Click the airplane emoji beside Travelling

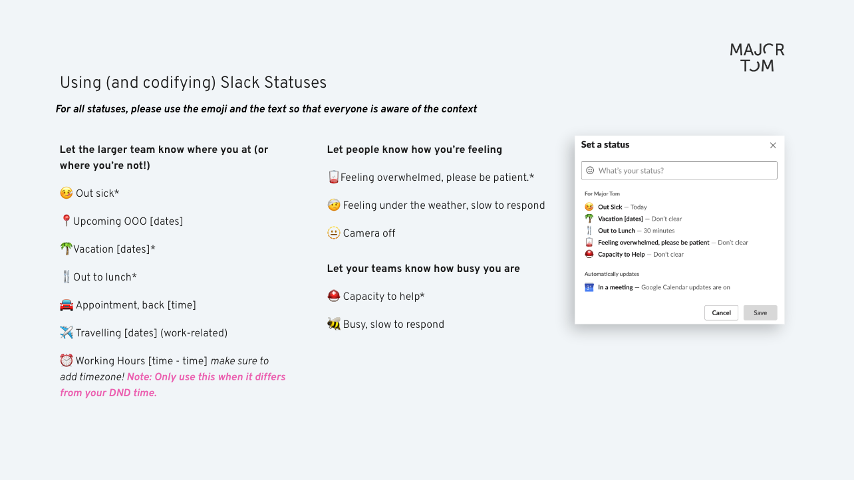tap(67, 332)
